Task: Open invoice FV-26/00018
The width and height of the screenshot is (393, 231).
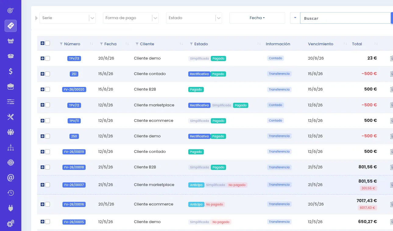Action: tap(74, 167)
